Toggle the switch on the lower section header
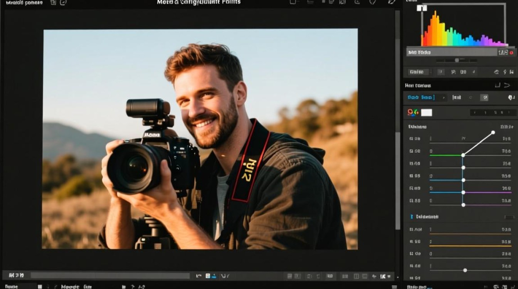The image size is (518, 289). pyautogui.click(x=509, y=217)
